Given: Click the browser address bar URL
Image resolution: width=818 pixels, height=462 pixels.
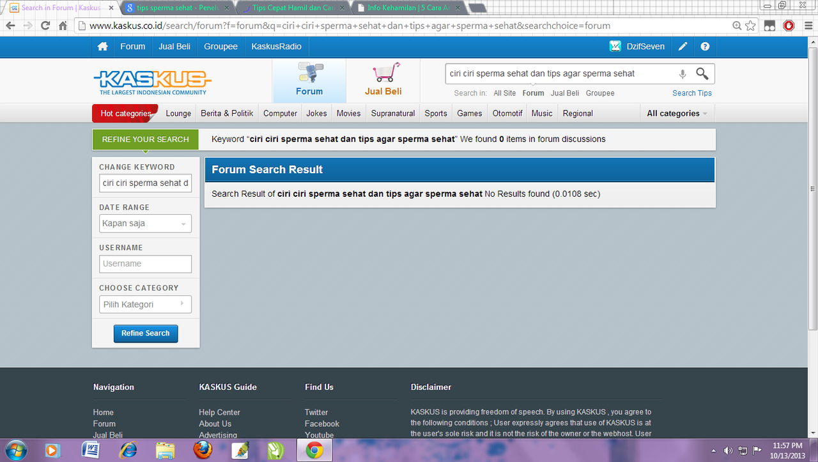Looking at the screenshot, I should [350, 26].
